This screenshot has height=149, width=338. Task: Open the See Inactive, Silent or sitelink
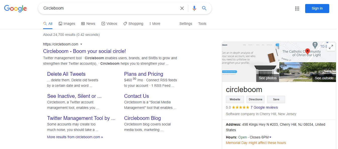tap(74, 96)
